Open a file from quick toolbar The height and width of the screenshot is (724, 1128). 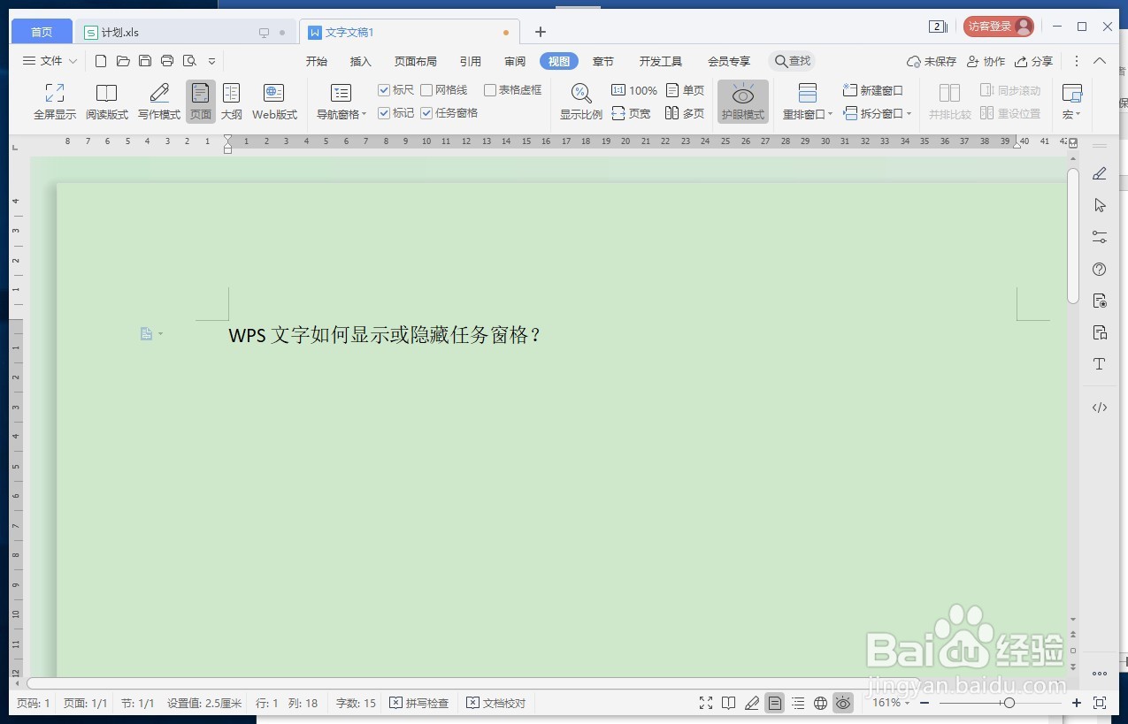(123, 61)
